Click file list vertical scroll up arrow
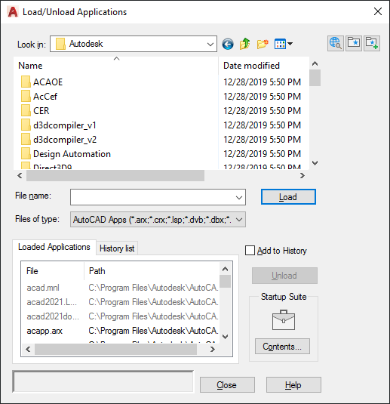The width and height of the screenshot is (390, 404). pos(315,63)
